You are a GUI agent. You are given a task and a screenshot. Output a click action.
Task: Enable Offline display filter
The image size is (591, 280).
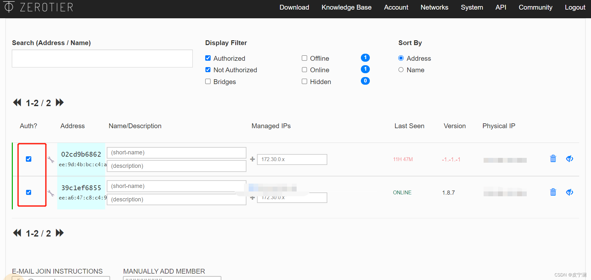305,58
